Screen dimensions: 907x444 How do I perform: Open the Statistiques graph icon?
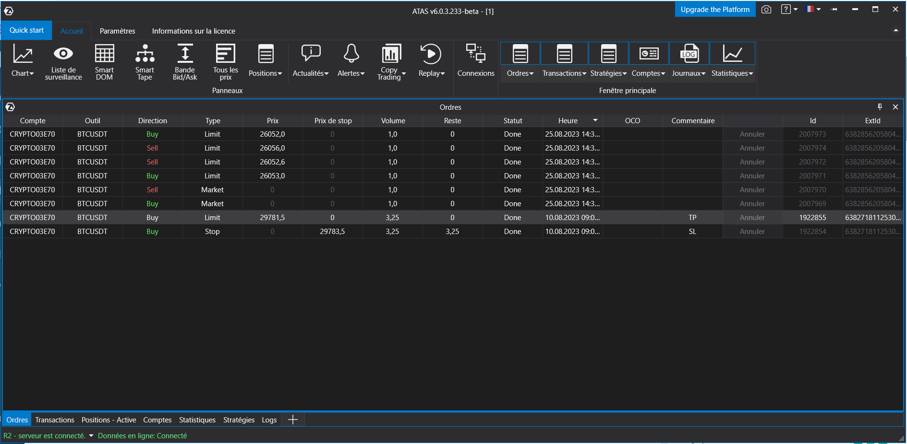733,54
